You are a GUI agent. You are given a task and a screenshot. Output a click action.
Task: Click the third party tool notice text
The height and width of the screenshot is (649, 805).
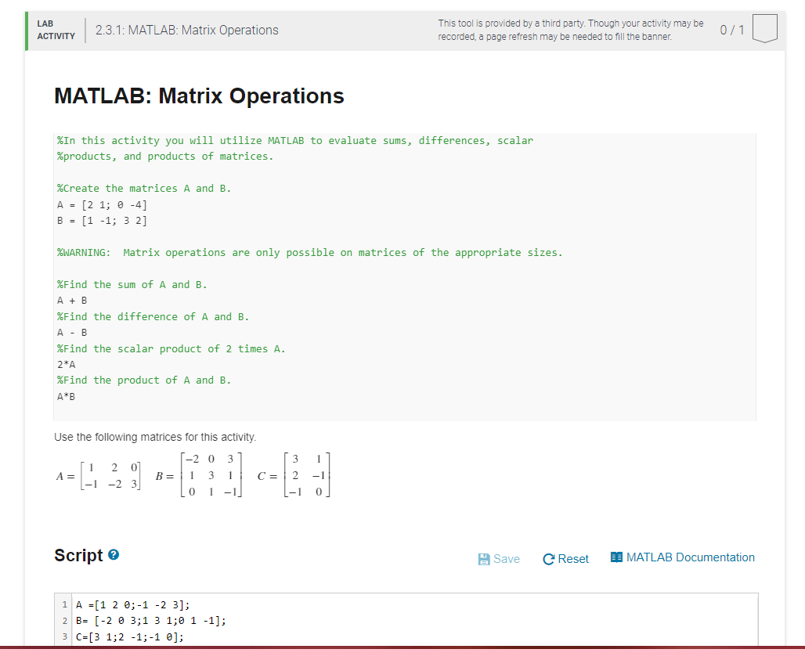tap(570, 30)
